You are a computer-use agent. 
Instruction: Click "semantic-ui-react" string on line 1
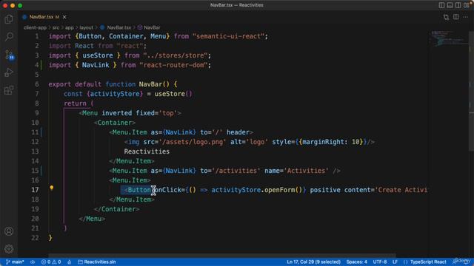coord(229,36)
